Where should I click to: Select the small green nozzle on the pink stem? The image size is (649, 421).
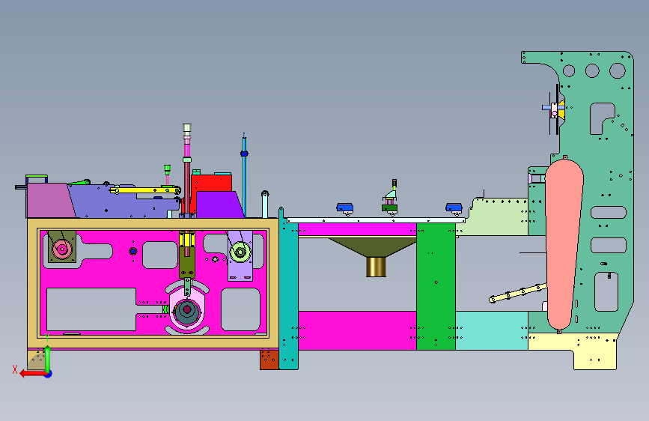pos(167,169)
